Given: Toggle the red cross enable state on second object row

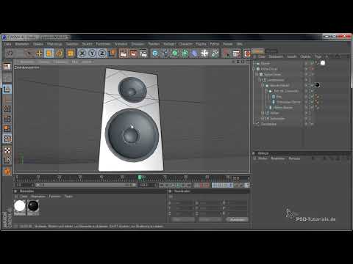Looking at the screenshot, I should pyautogui.click(x=312, y=69).
